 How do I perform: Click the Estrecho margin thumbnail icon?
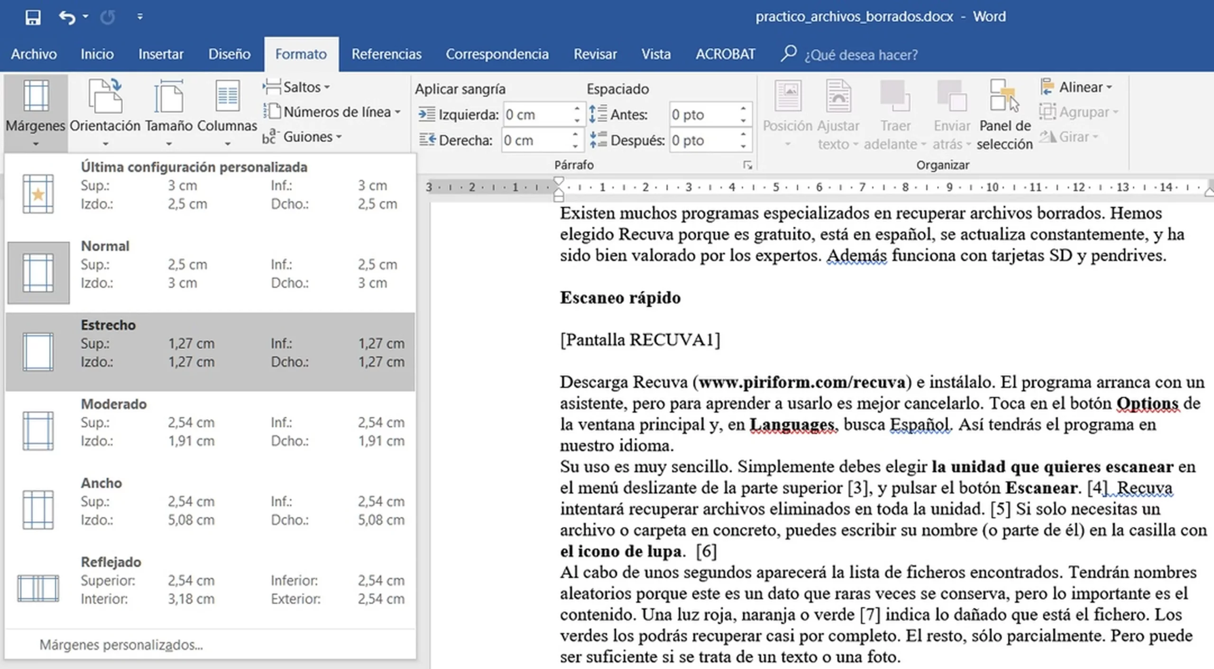(38, 352)
